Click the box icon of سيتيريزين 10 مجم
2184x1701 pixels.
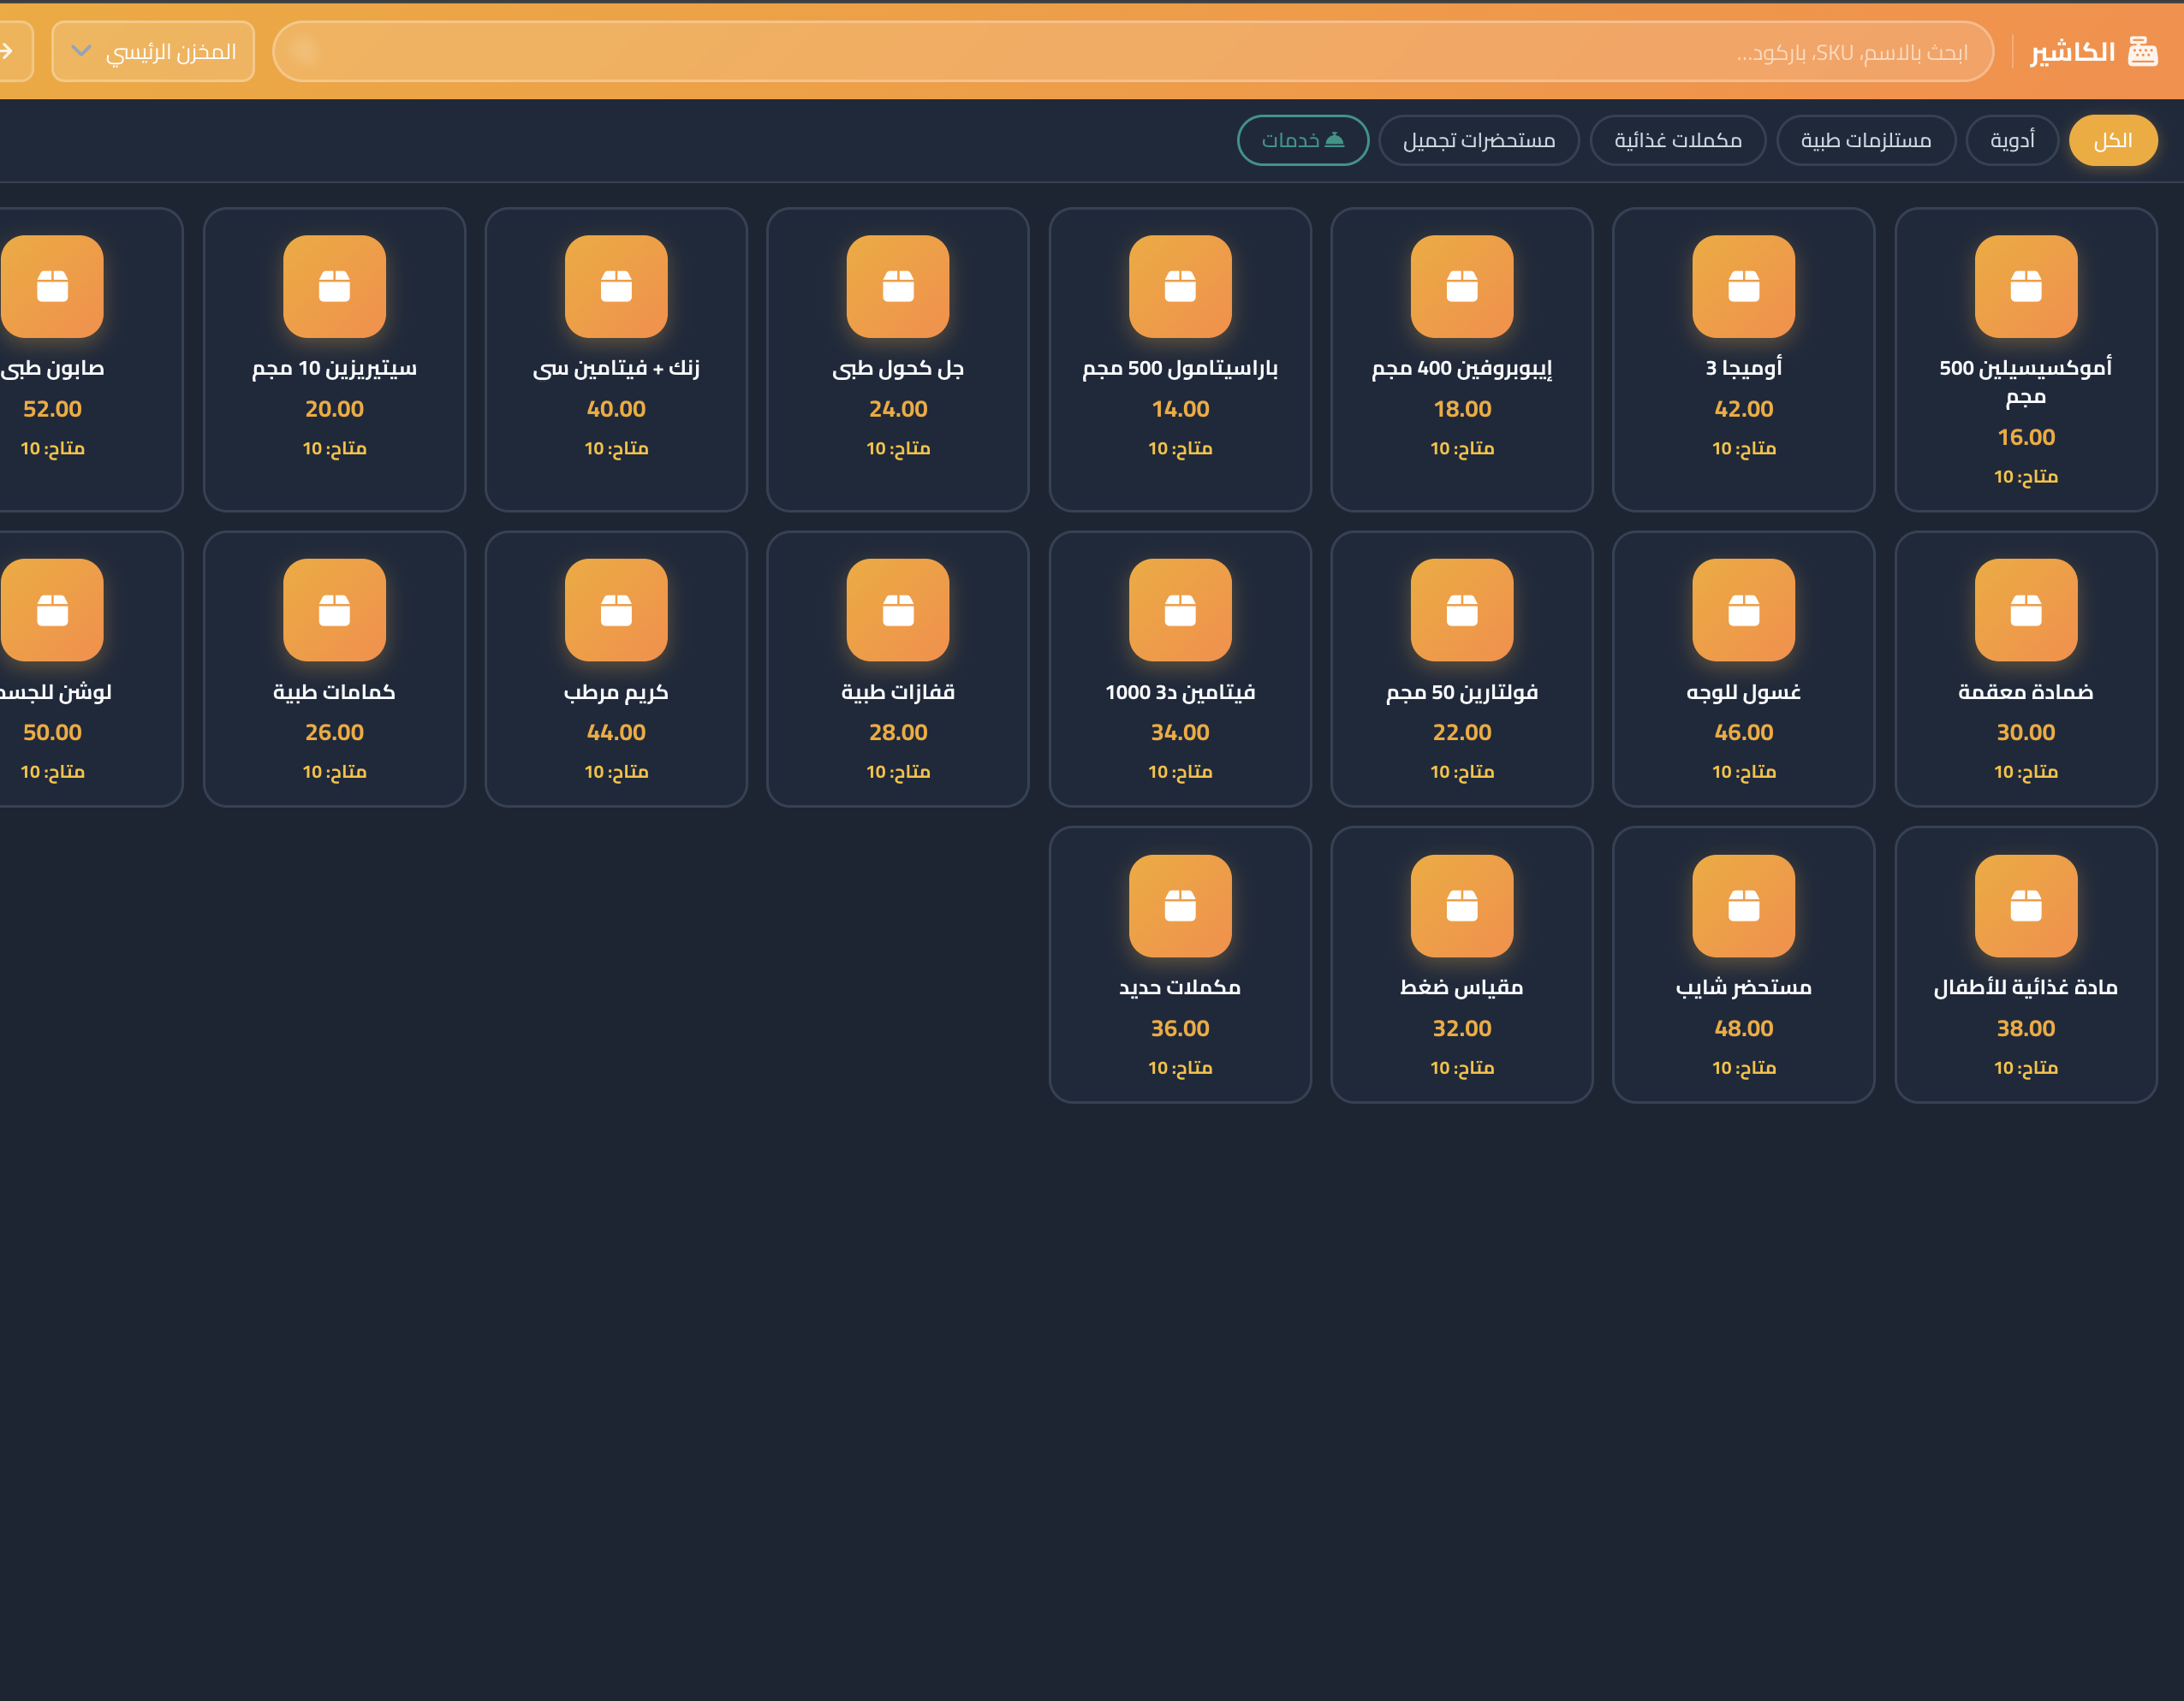coord(334,287)
